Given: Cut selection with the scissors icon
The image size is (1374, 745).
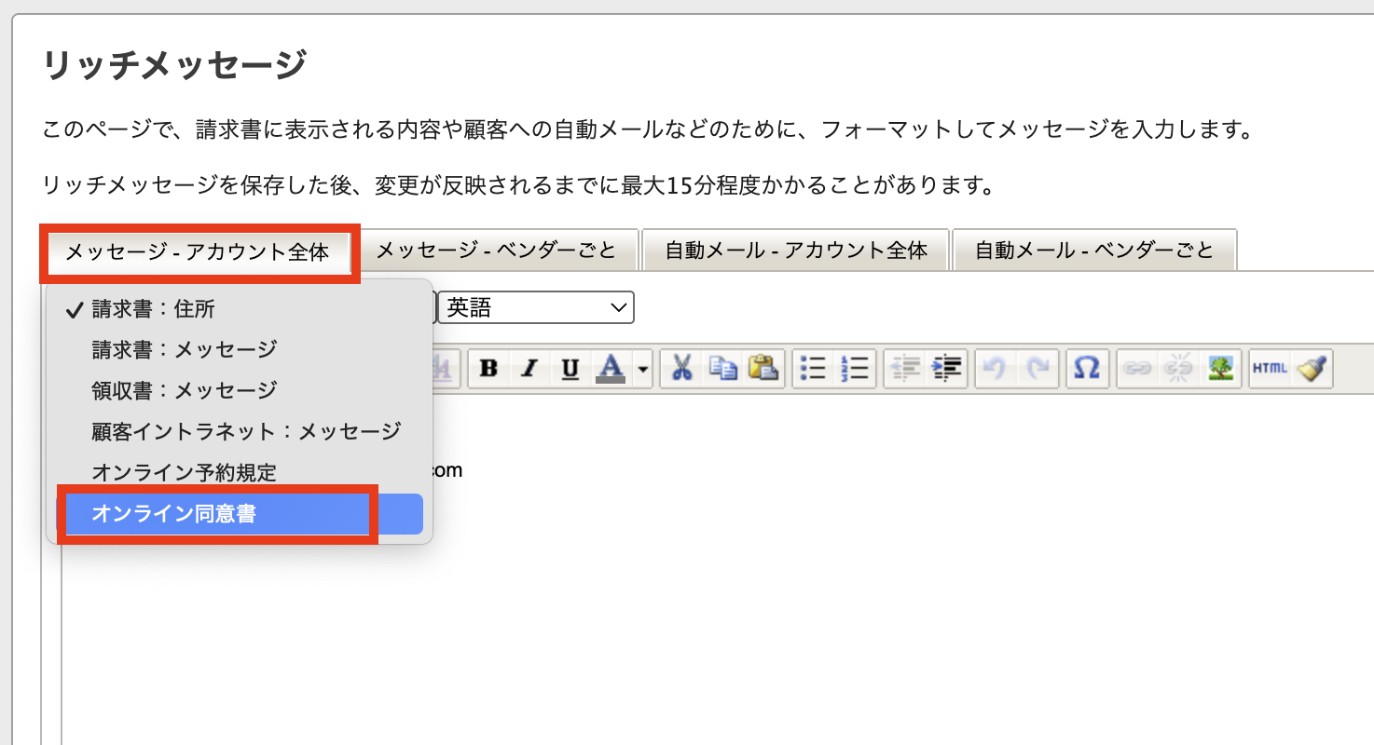Looking at the screenshot, I should pyautogui.click(x=682, y=370).
